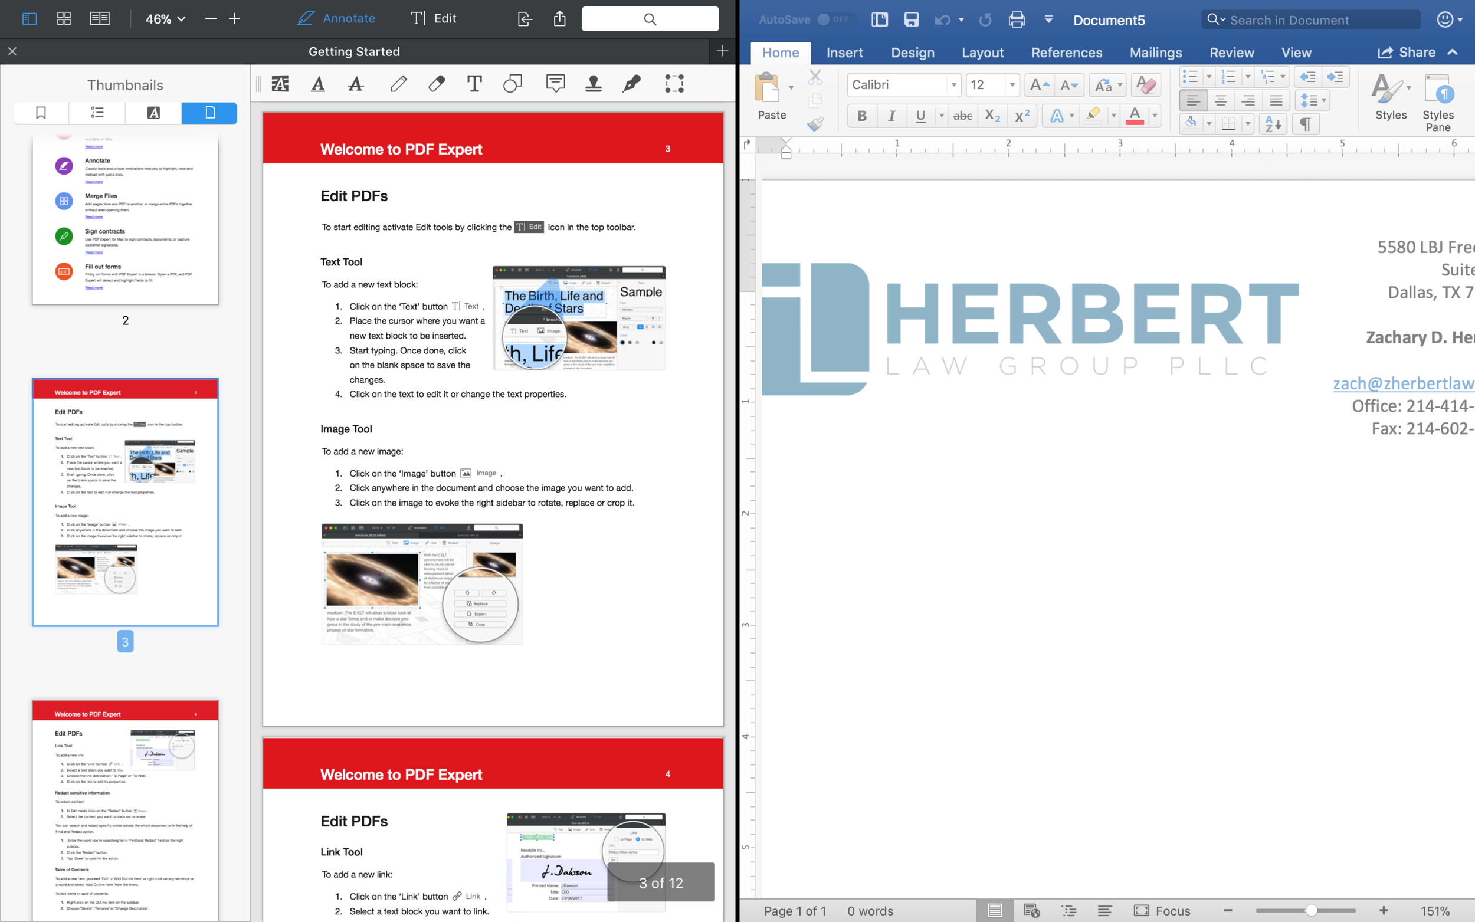Image resolution: width=1475 pixels, height=922 pixels.
Task: Switch to two-page view in PDF Expert
Action: (99, 19)
